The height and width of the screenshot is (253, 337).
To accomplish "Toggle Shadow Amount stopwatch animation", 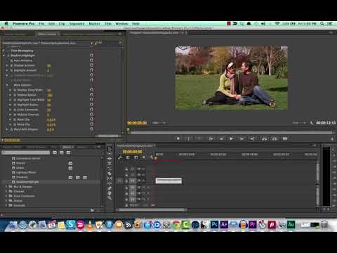I will click(x=11, y=65).
